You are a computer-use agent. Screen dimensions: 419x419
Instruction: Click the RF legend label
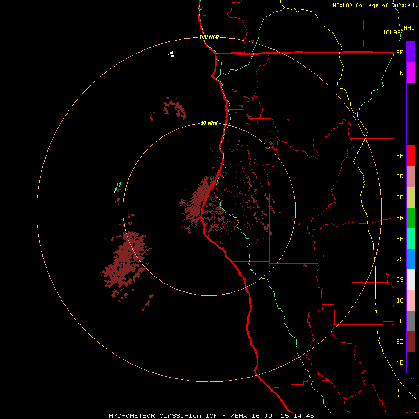399,52
